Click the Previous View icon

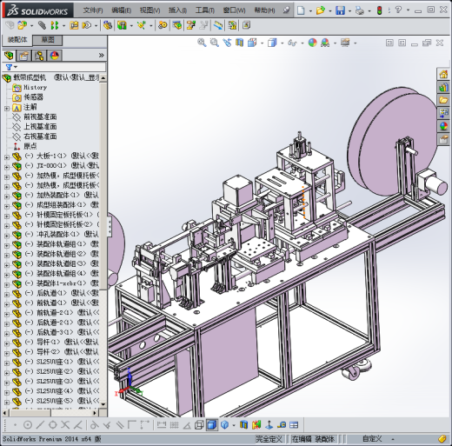(227, 43)
